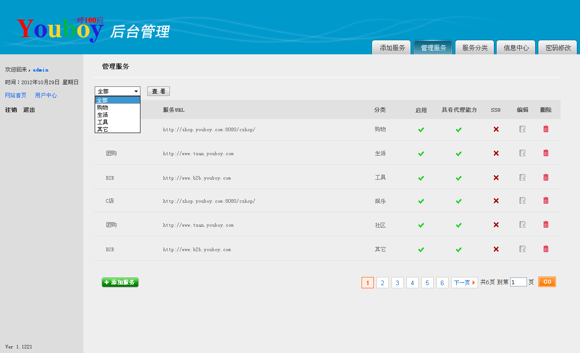The height and width of the screenshot is (353, 580).
Task: Click the SSO red cross in the 生活 row
Action: point(496,153)
